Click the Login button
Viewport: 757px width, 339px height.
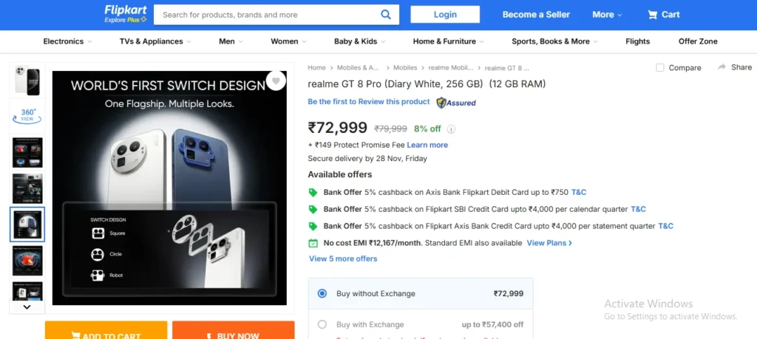[445, 14]
